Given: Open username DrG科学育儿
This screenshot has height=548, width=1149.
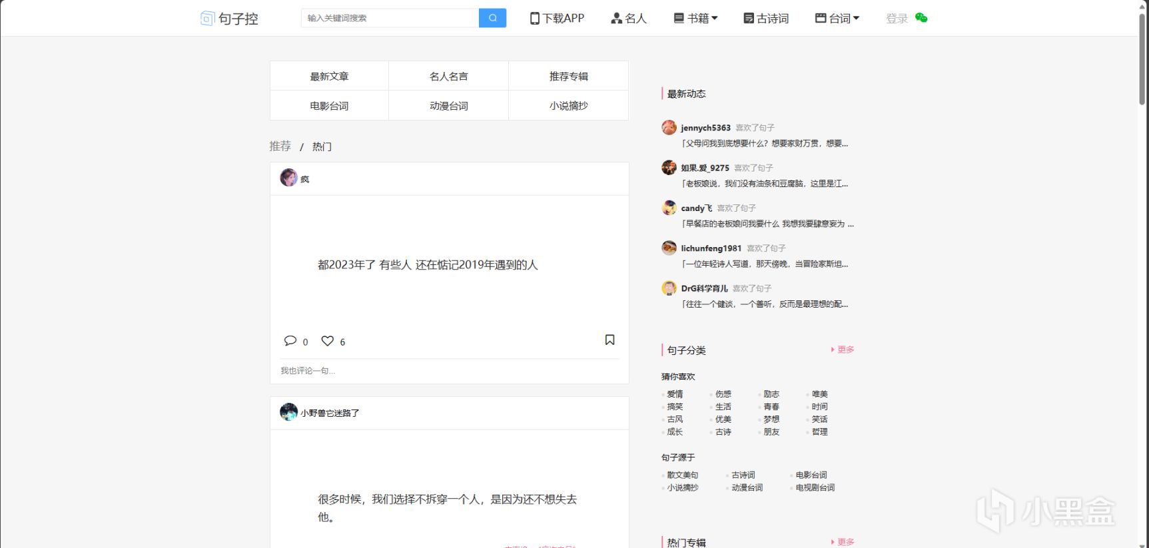Looking at the screenshot, I should tap(704, 288).
